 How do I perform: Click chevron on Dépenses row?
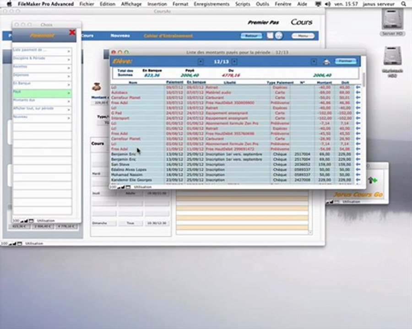pos(69,77)
